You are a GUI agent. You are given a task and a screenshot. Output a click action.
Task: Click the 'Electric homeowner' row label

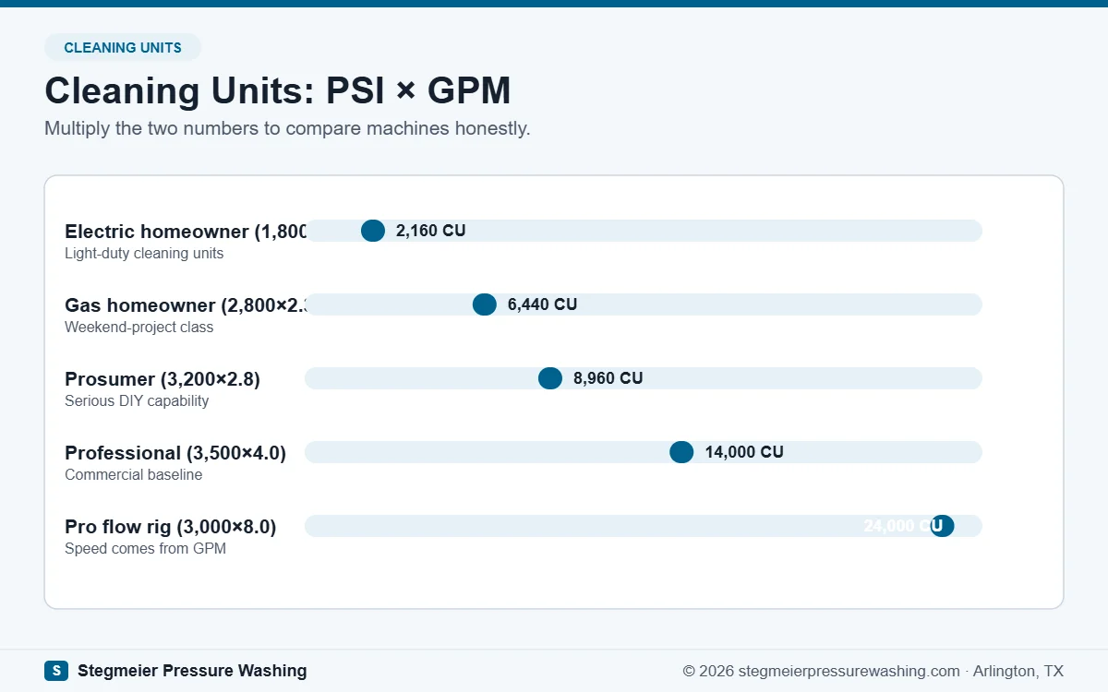click(186, 232)
